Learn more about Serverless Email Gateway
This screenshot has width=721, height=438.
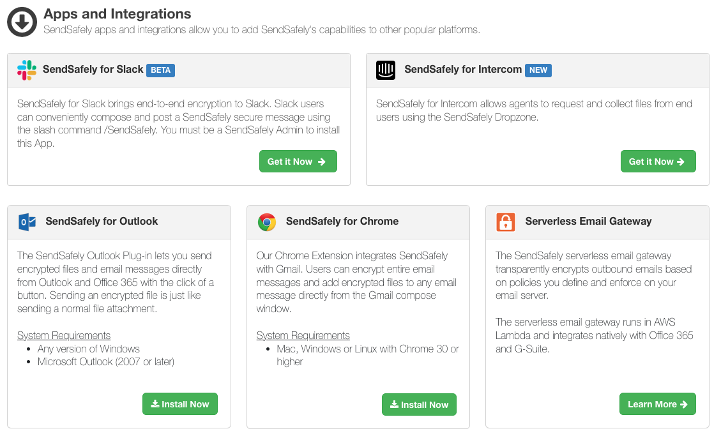click(658, 404)
